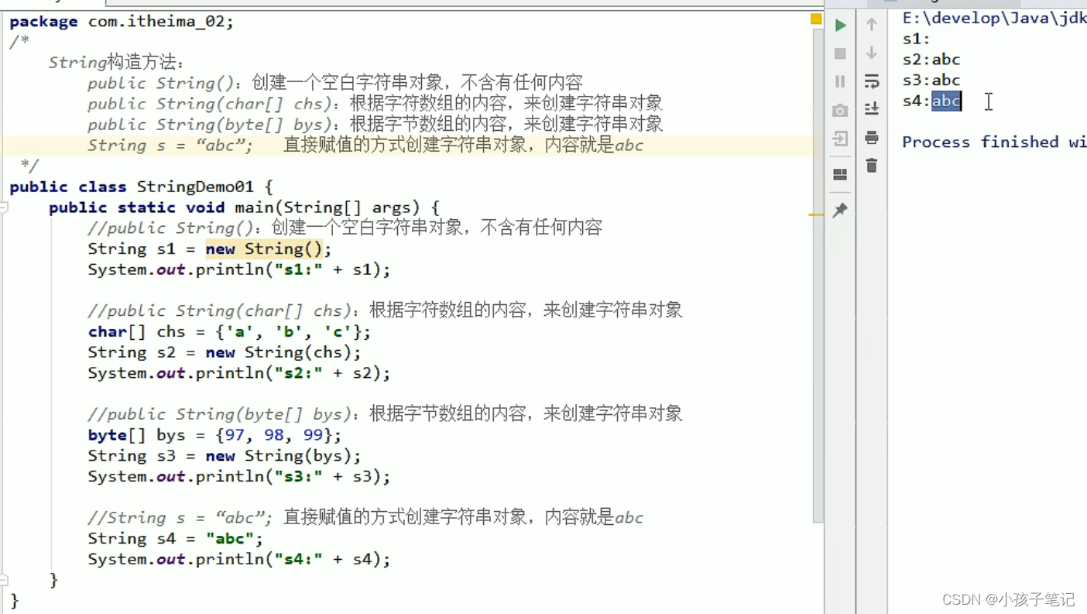This screenshot has height=614, width=1087.
Task: Click the comment 'public String()' in the header block
Action: coord(161,83)
